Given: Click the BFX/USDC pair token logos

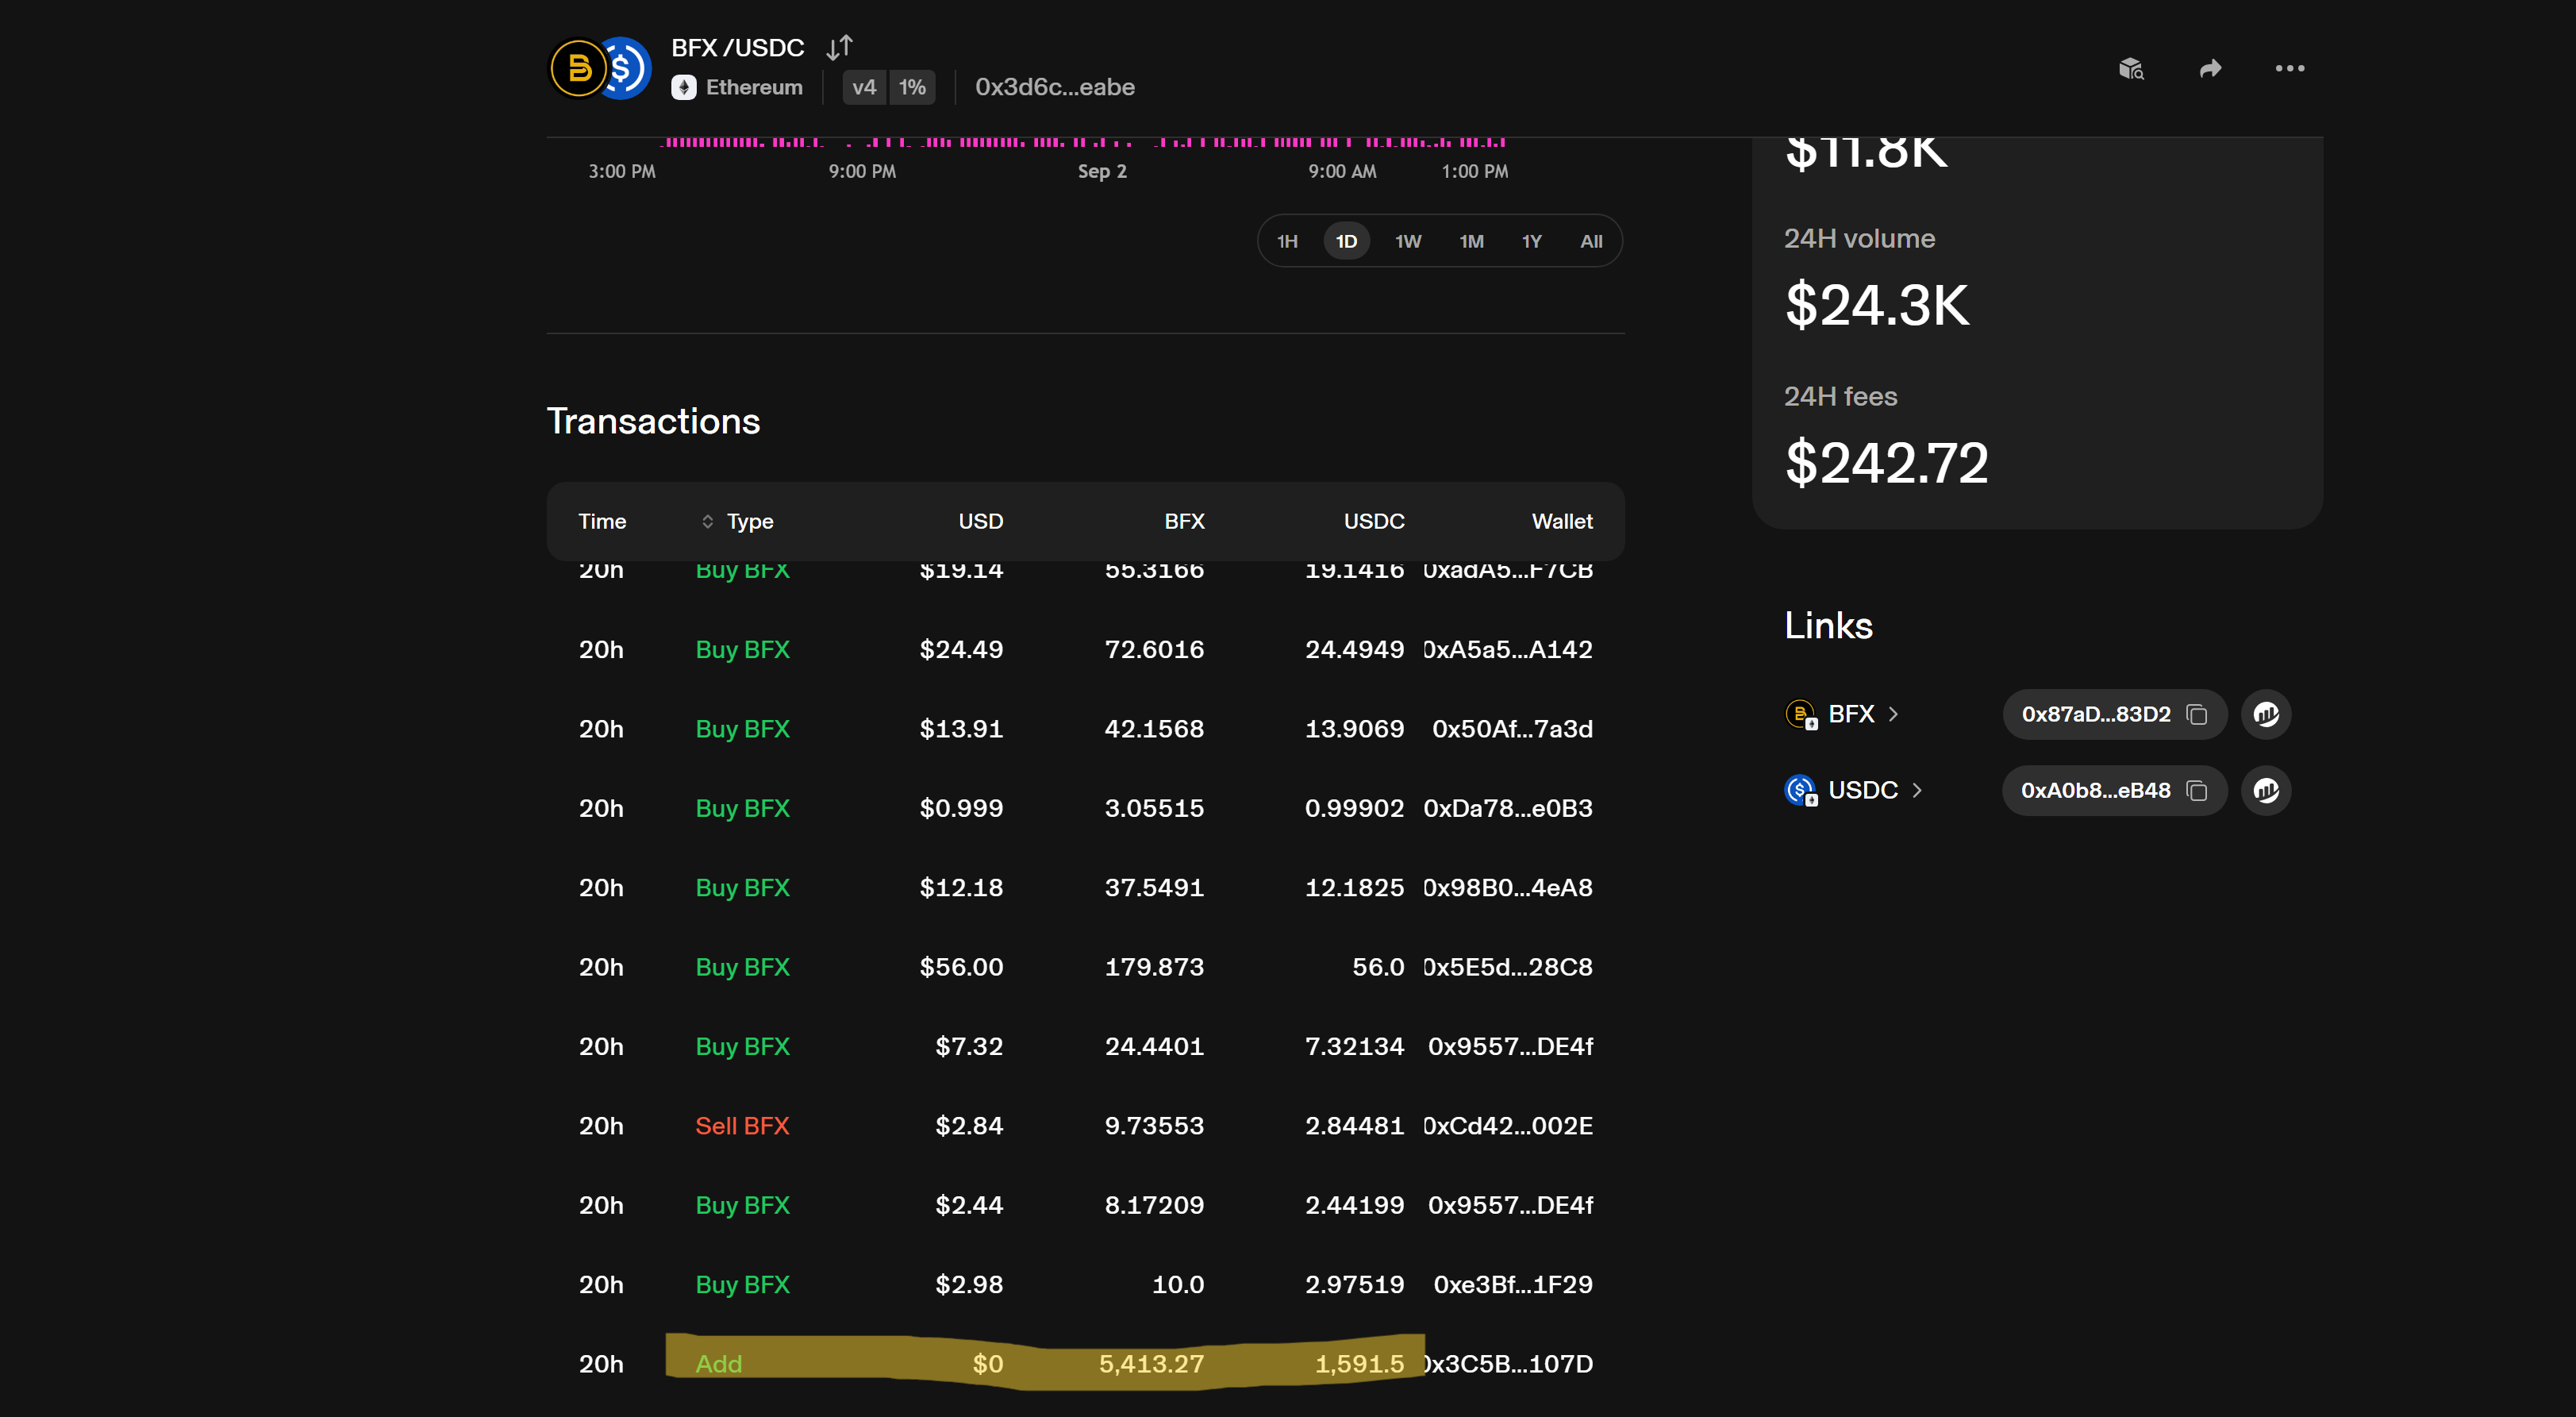Looking at the screenshot, I should (600, 68).
